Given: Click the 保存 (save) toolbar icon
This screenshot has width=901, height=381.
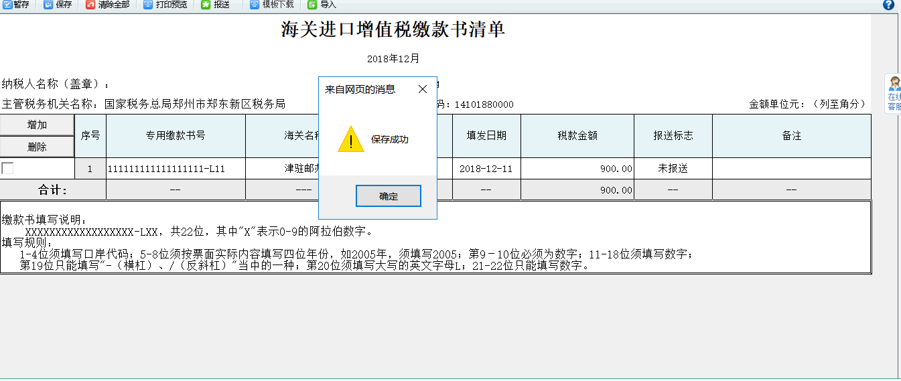Looking at the screenshot, I should (x=49, y=5).
